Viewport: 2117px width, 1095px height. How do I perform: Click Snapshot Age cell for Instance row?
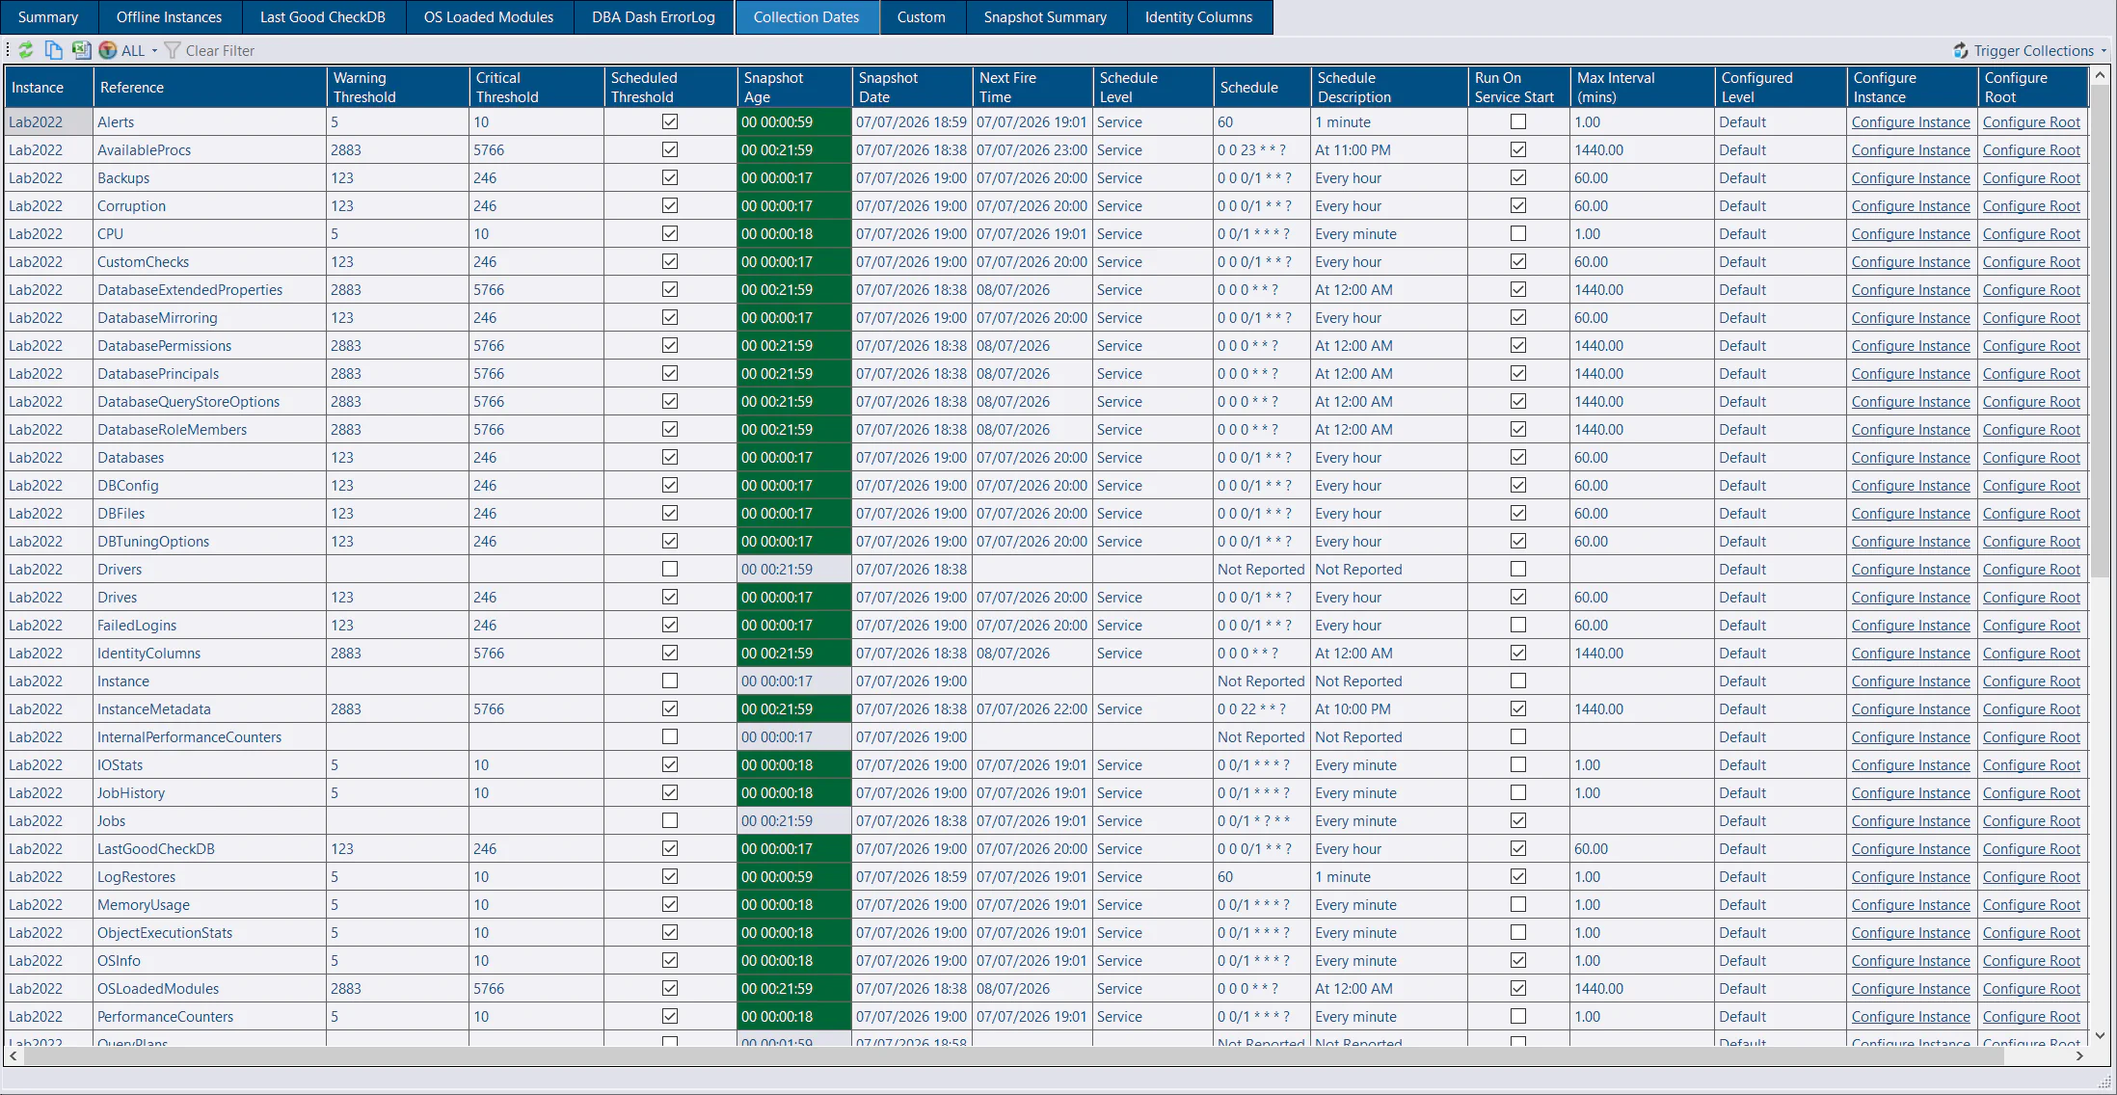794,681
